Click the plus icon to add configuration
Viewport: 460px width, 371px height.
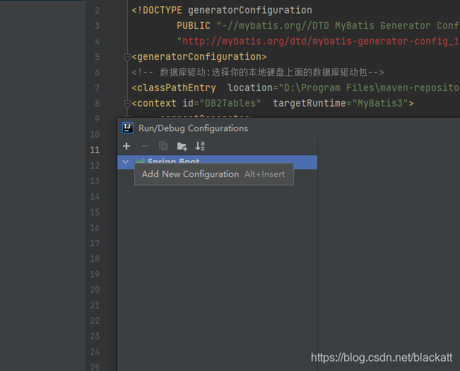(x=126, y=146)
